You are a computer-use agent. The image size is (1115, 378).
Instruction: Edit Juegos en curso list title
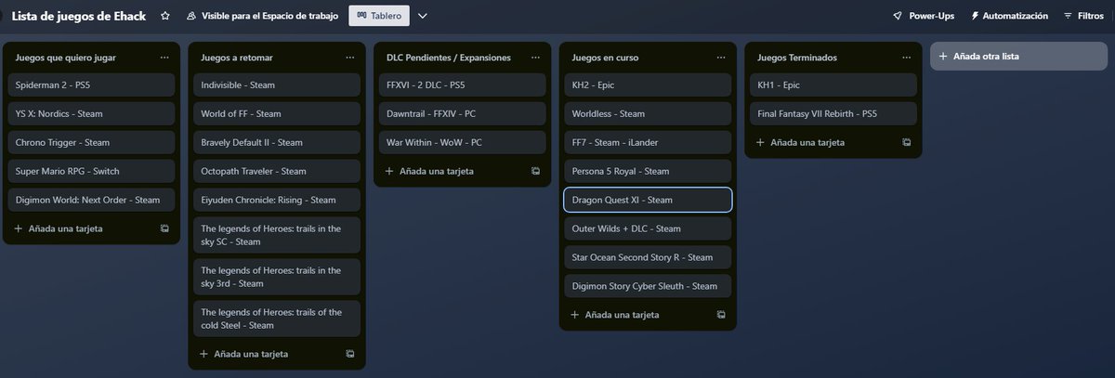pos(605,58)
